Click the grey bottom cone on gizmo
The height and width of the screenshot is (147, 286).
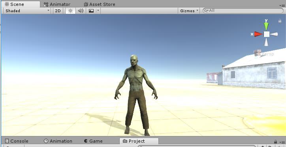(x=266, y=42)
